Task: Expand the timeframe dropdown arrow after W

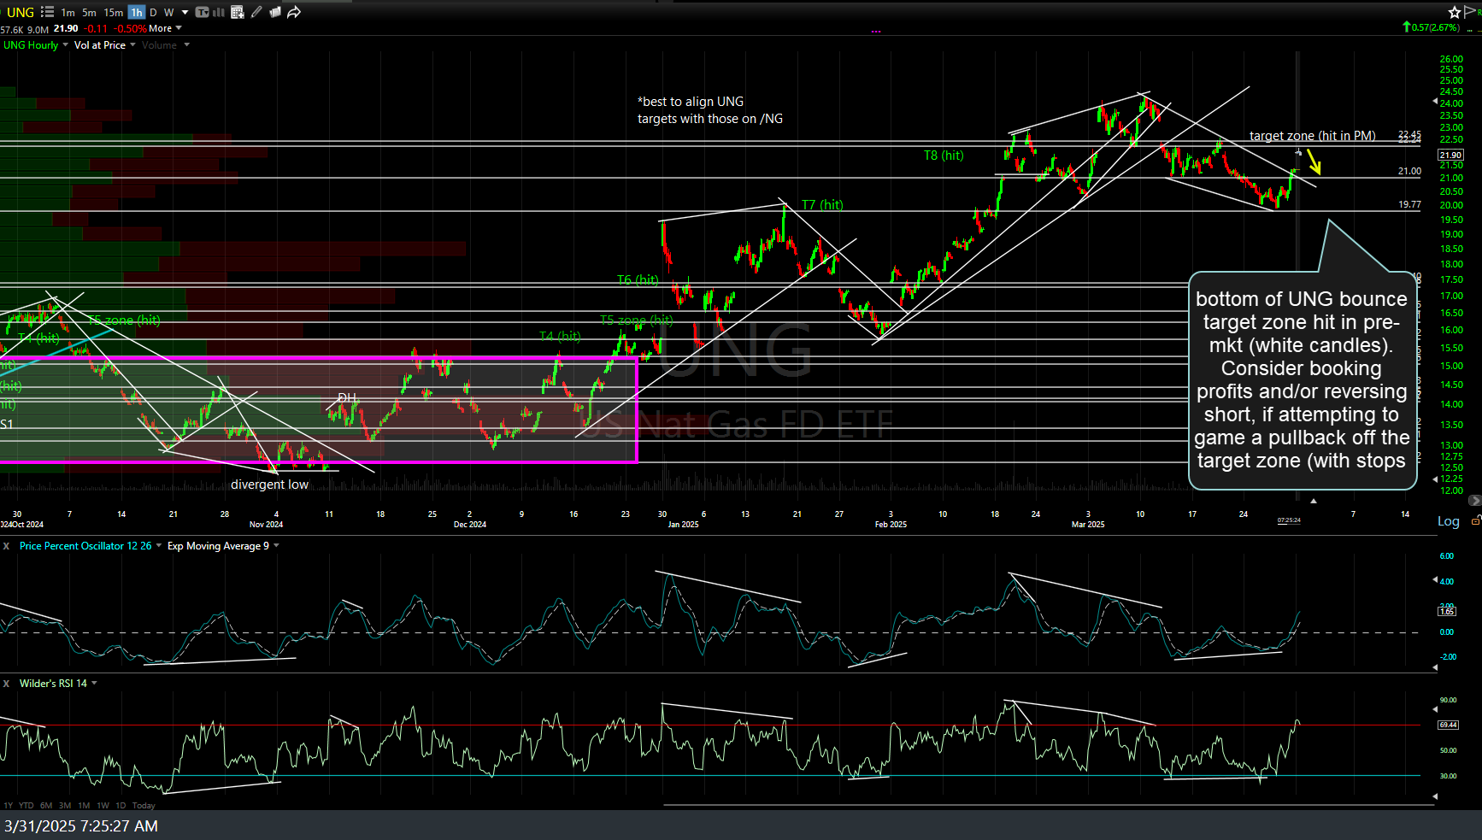Action: coord(185,12)
